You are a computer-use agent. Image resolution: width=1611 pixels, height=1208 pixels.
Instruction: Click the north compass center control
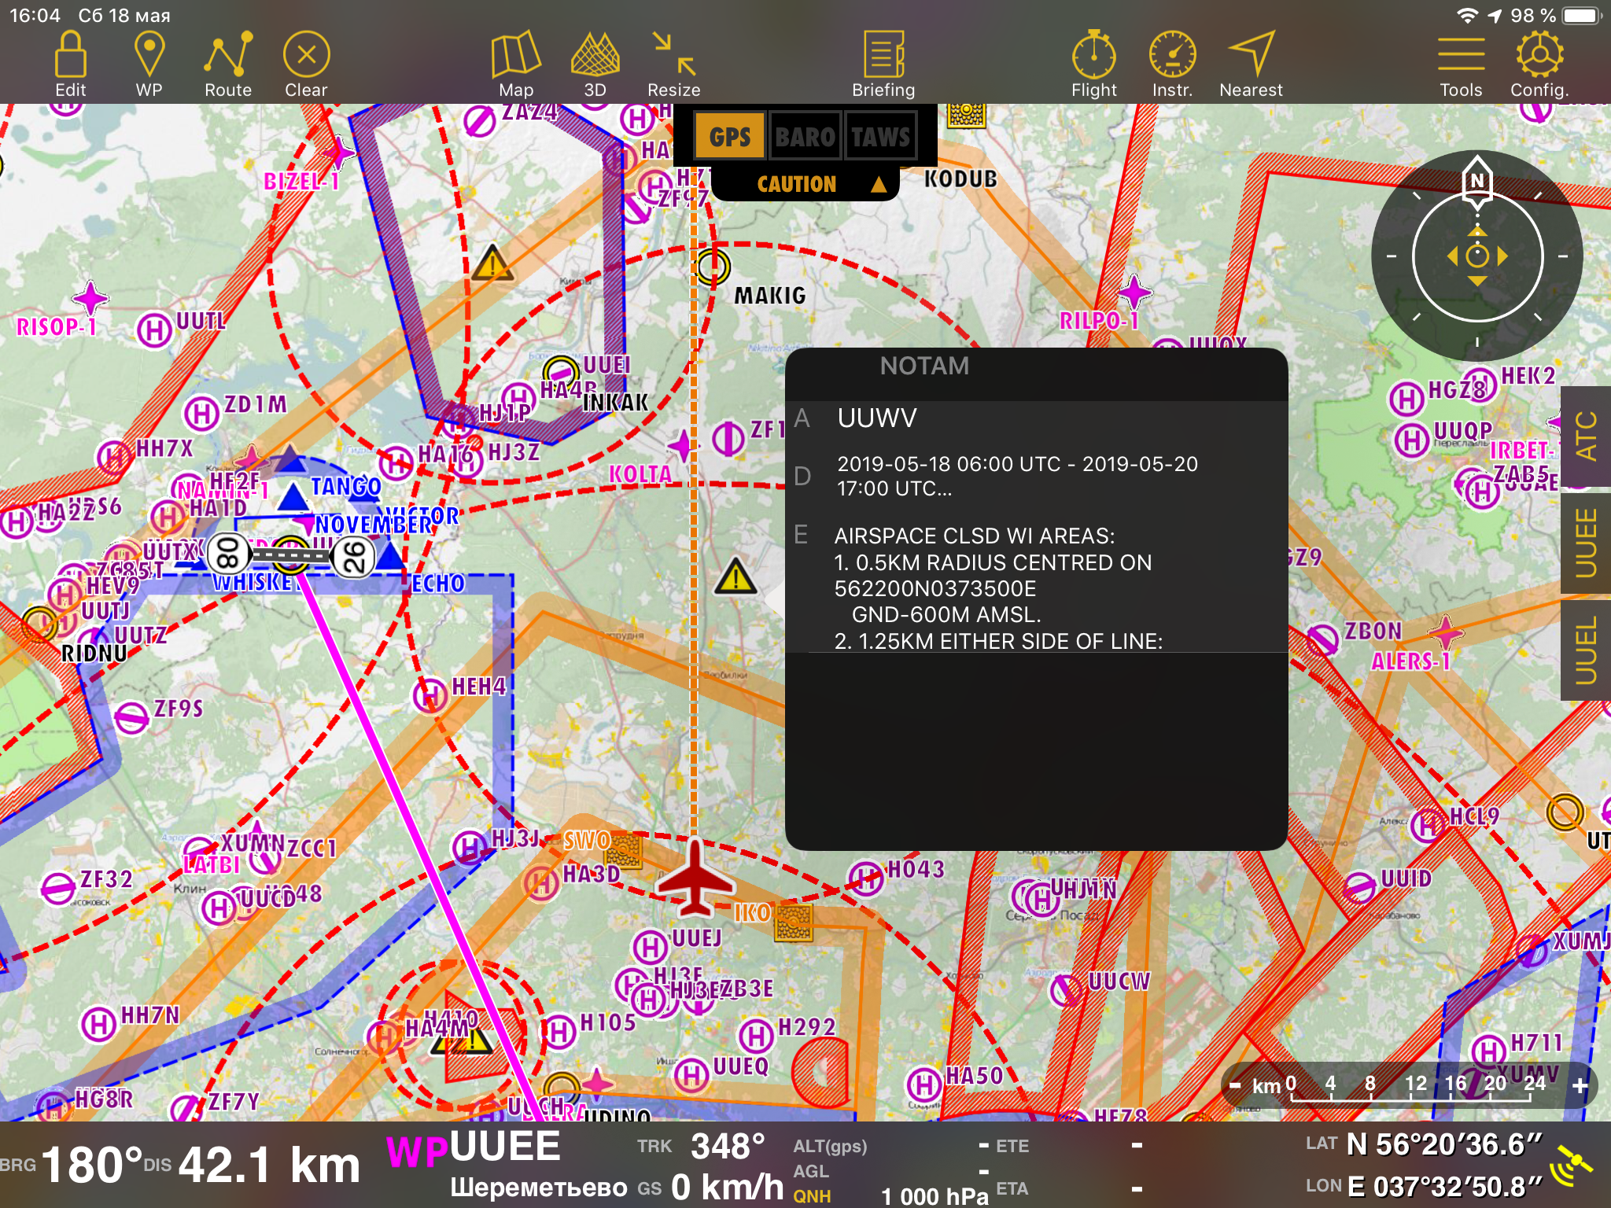[1476, 256]
